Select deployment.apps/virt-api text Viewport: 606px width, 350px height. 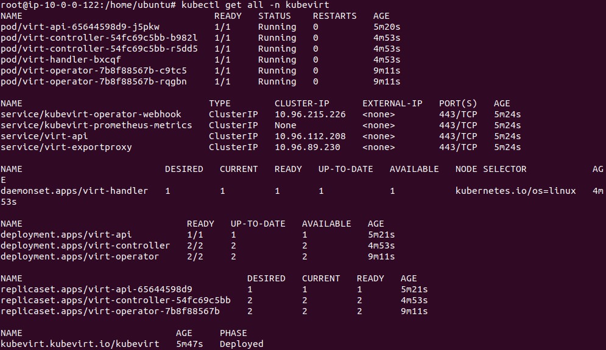66,235
